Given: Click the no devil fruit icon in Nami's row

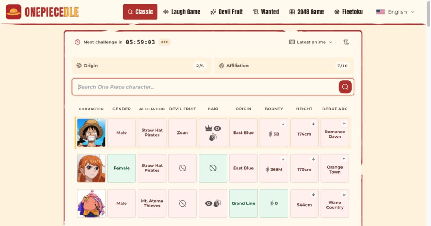Looking at the screenshot, I should 182,168.
